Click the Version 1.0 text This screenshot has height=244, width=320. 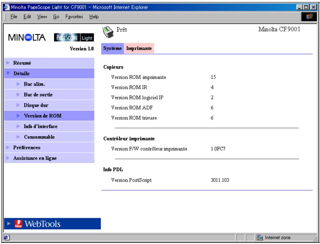(x=82, y=48)
